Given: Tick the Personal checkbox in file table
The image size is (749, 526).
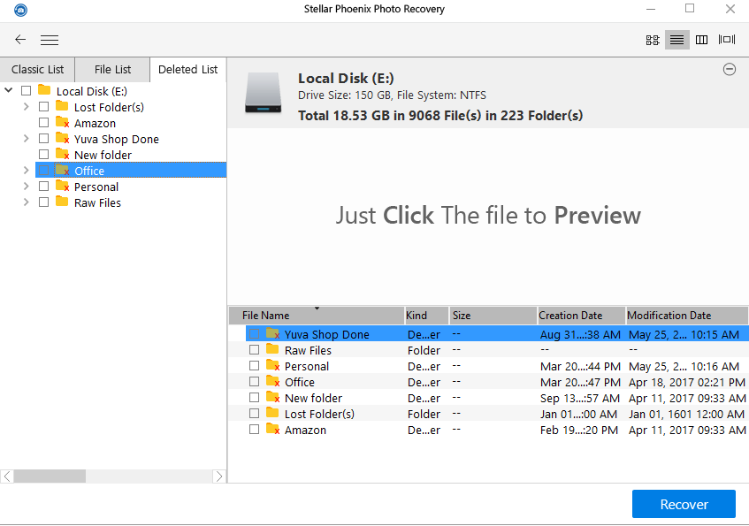Looking at the screenshot, I should (254, 365).
